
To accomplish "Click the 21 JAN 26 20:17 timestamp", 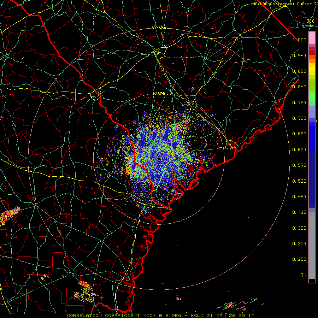I will (230, 316).
